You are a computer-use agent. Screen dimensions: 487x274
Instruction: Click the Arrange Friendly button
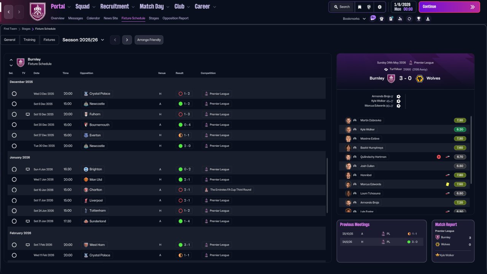149,40
